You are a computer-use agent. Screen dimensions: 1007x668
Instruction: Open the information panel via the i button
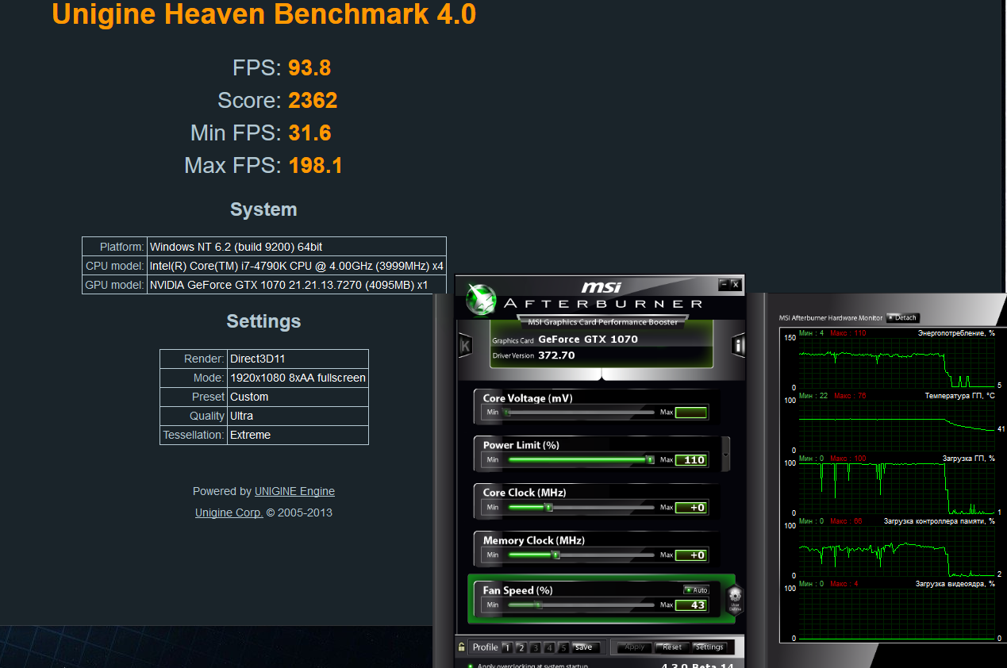(739, 345)
